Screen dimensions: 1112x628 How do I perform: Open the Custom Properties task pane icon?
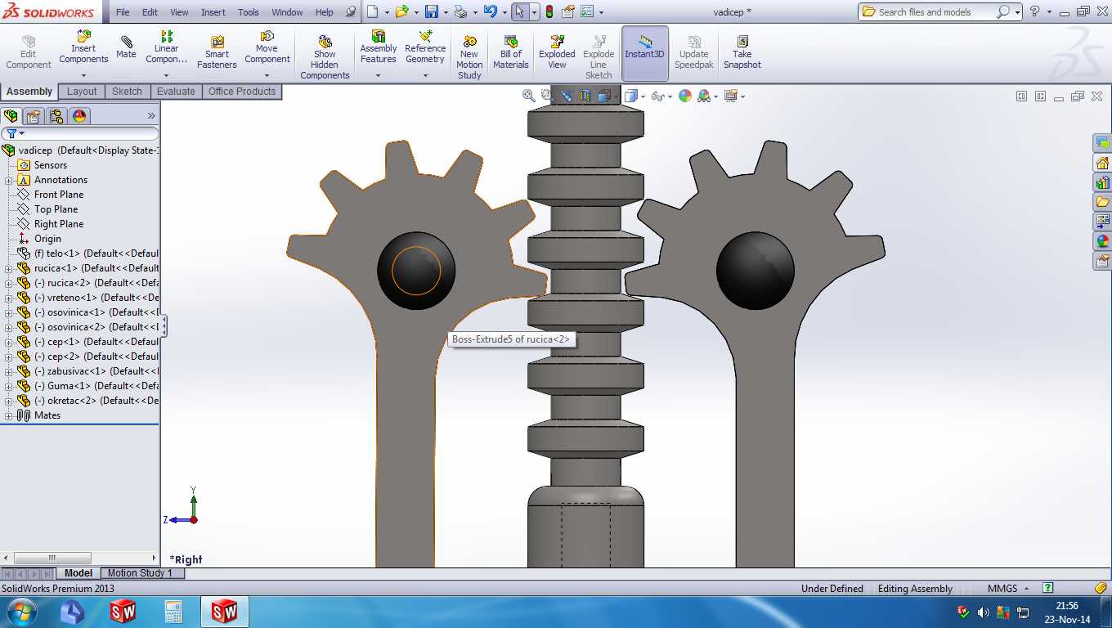coord(1102,261)
